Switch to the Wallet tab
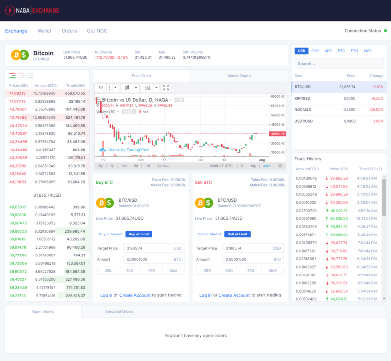The width and height of the screenshot is (391, 361). click(44, 31)
